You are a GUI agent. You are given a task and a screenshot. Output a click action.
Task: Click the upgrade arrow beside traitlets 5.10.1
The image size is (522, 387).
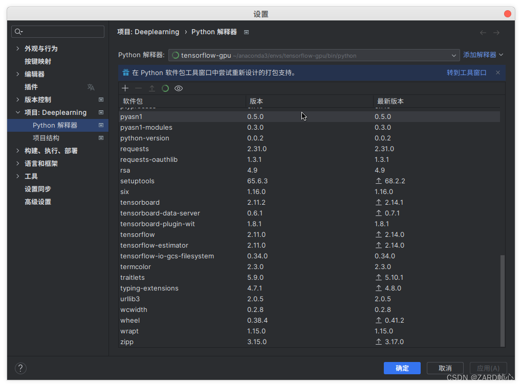coord(379,277)
